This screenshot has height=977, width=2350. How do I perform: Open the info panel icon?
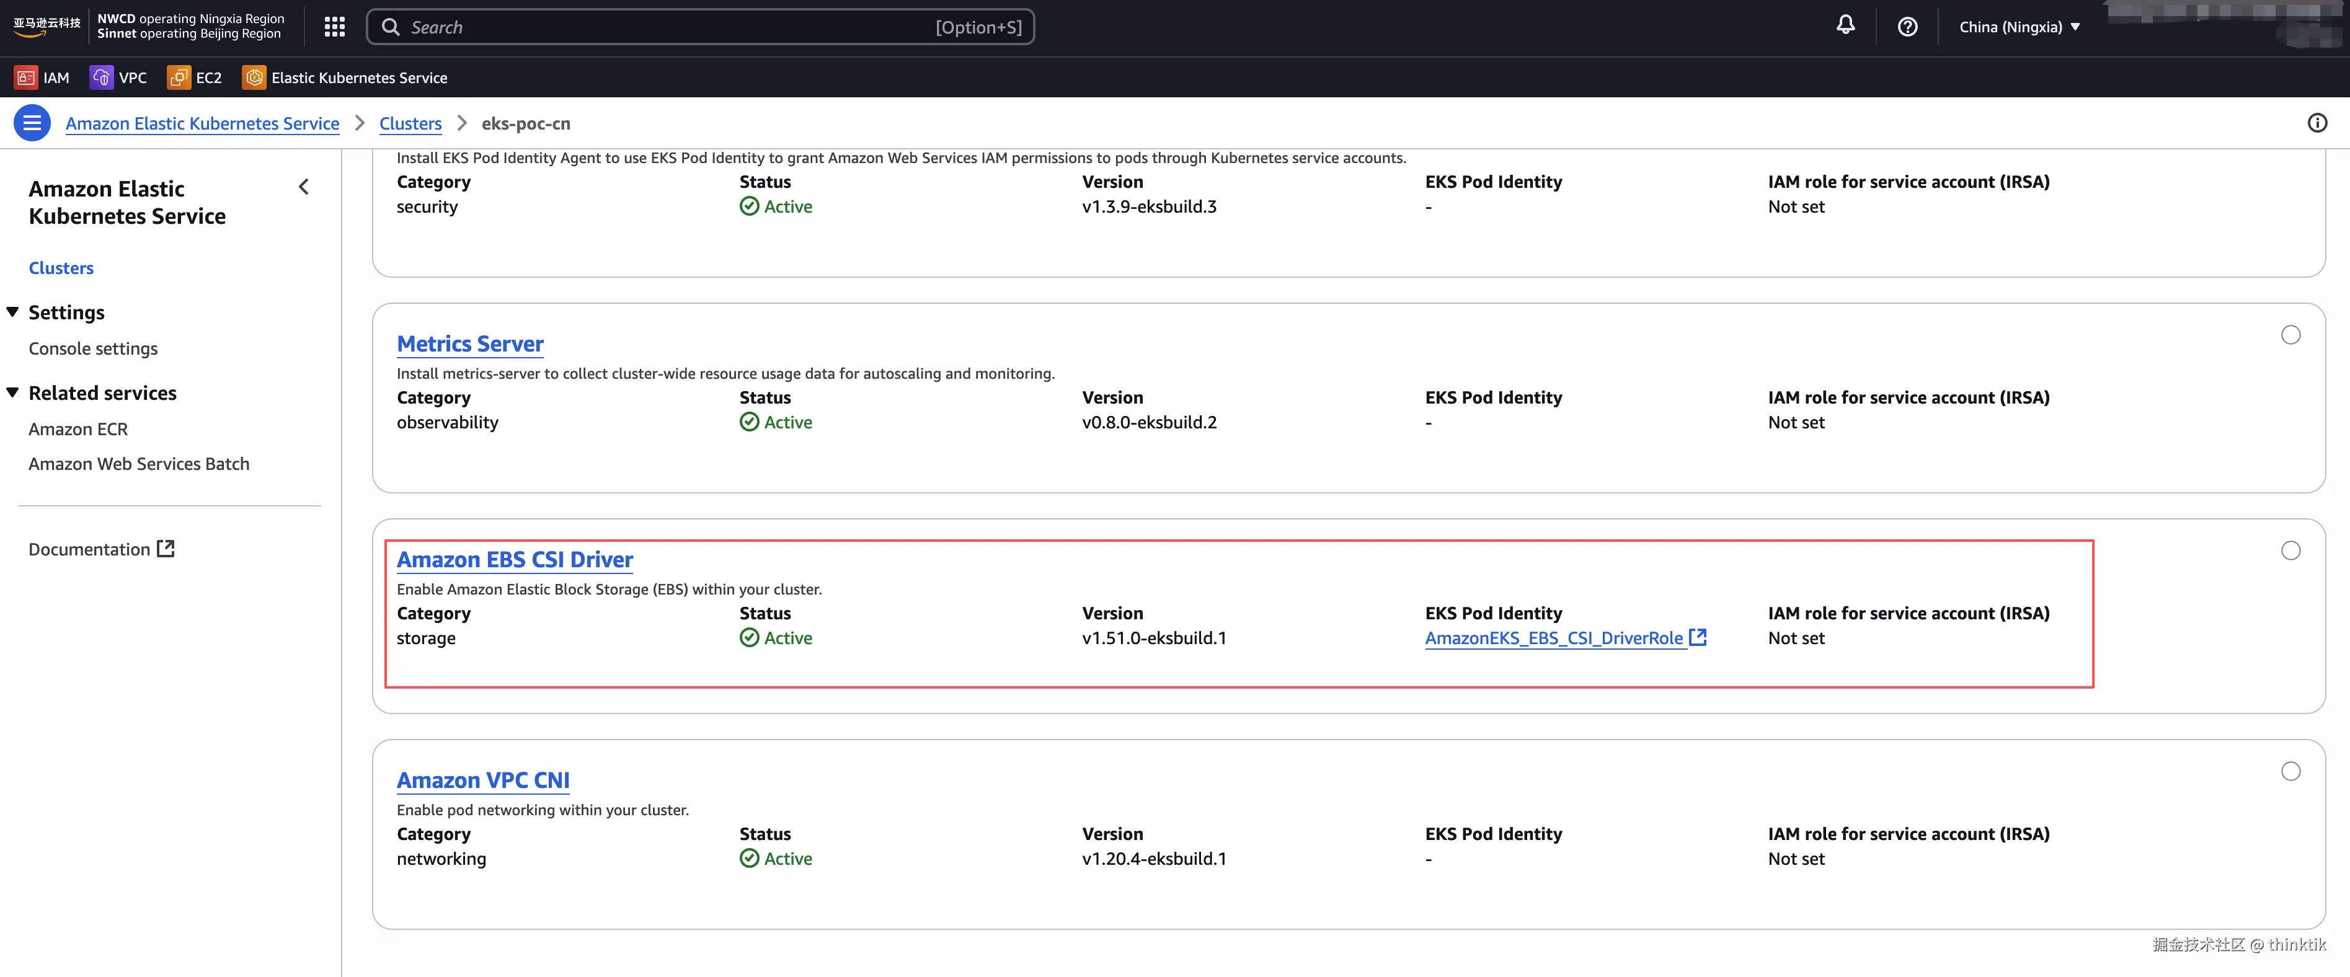[x=2317, y=123]
